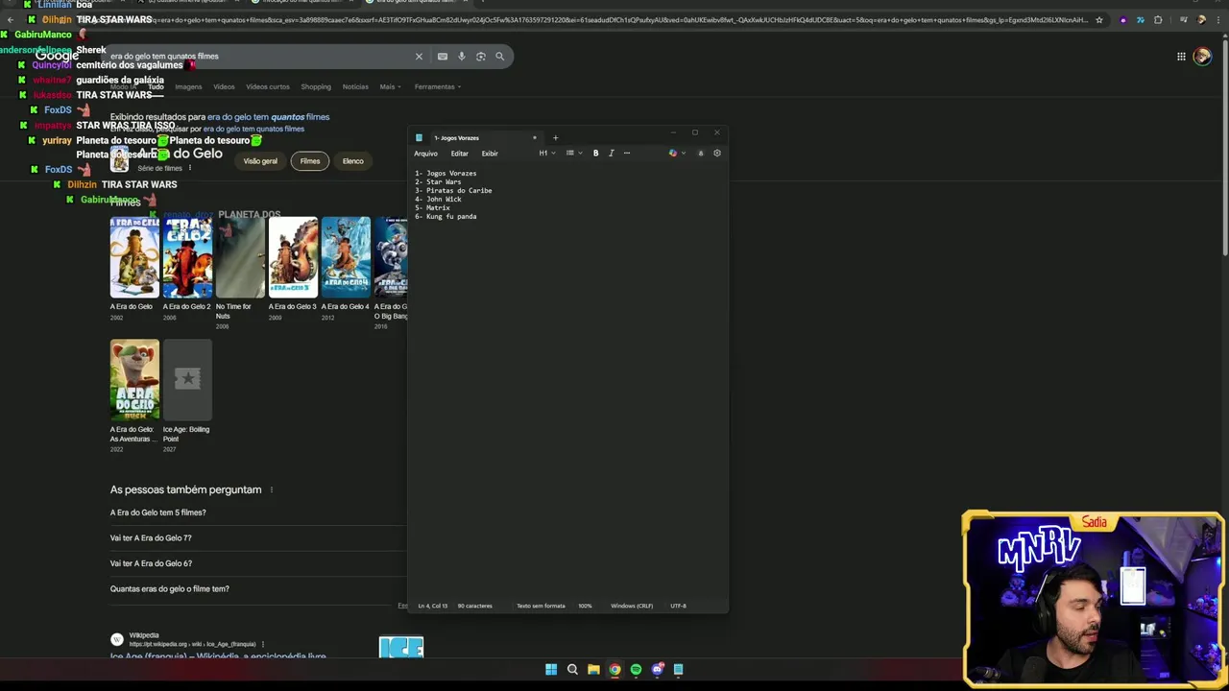Image resolution: width=1229 pixels, height=691 pixels.
Task: Select the 'Elenco' chip
Action: (352, 161)
